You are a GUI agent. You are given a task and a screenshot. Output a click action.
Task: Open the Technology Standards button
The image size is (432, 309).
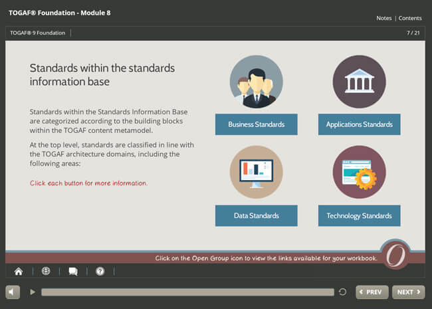pyautogui.click(x=360, y=216)
